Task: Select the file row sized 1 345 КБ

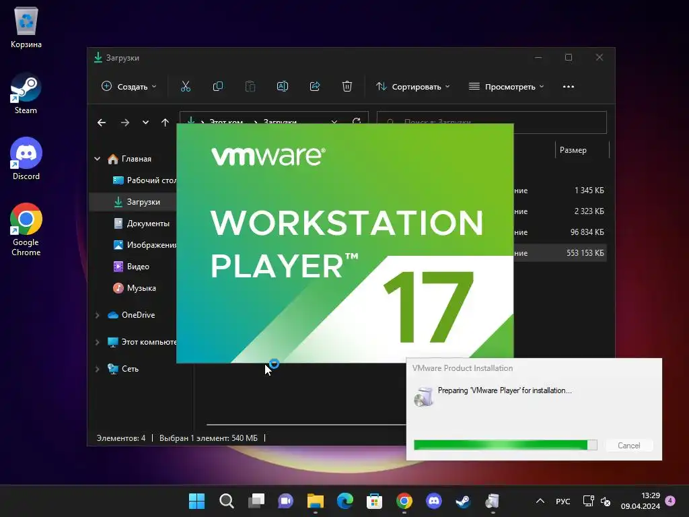Action: coord(560,191)
